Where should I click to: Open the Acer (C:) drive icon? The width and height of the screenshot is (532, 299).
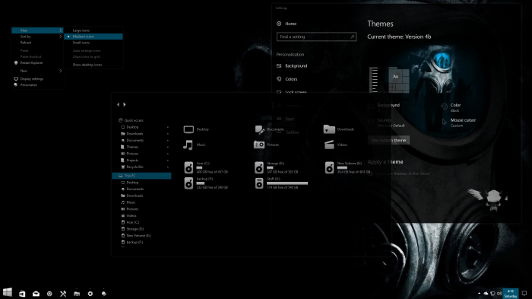click(188, 167)
